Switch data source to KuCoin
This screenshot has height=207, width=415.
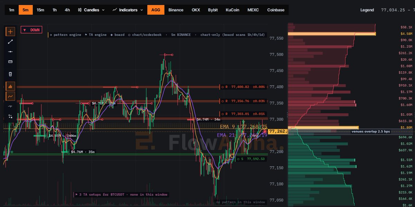click(232, 10)
